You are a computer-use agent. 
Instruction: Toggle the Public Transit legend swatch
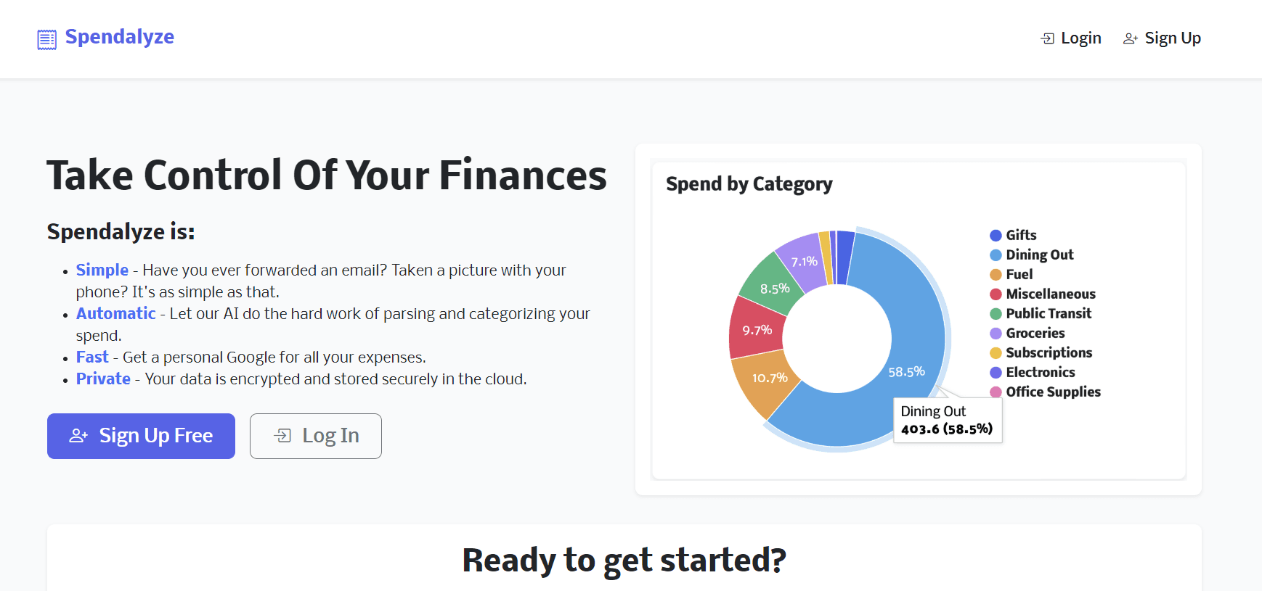(996, 313)
